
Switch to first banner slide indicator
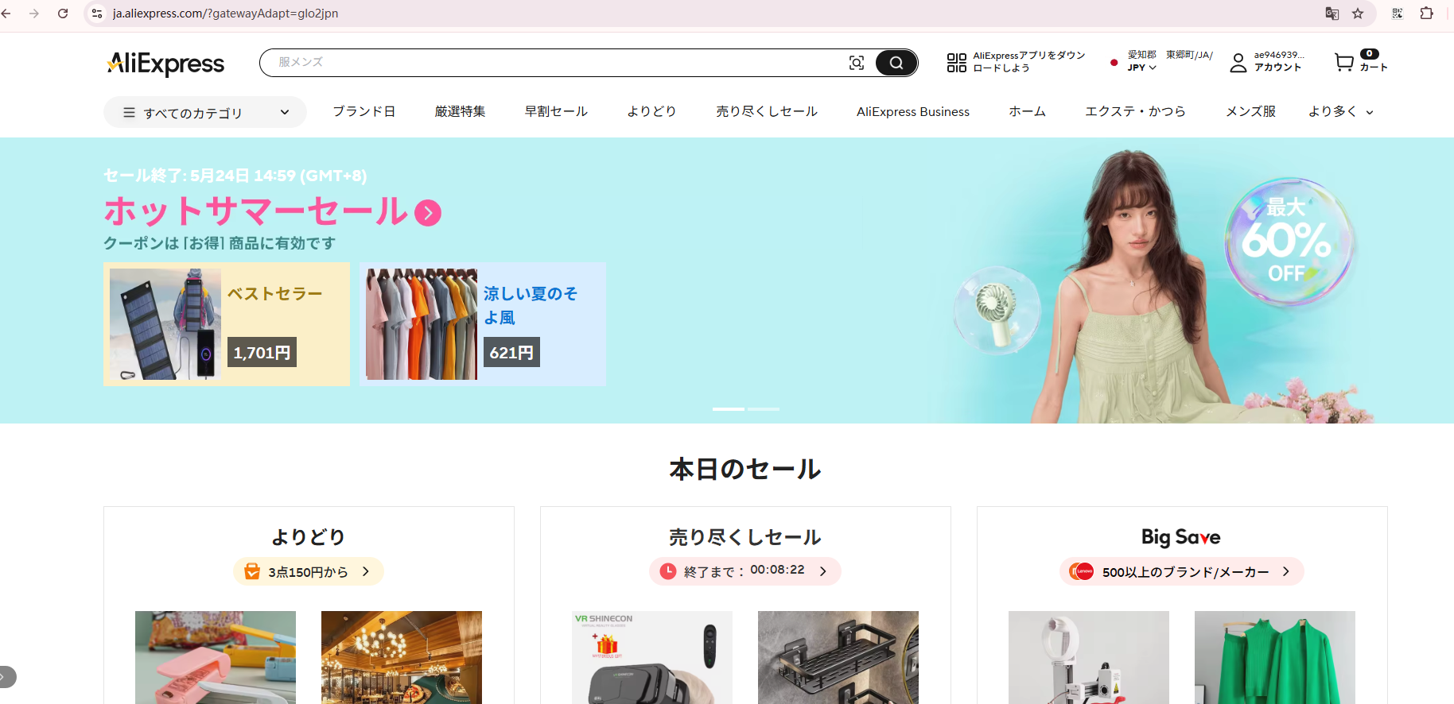coord(729,408)
